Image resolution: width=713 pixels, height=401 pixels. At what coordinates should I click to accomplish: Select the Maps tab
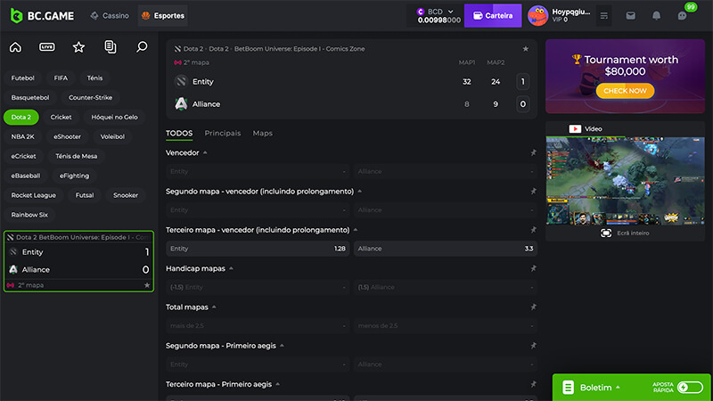(263, 133)
